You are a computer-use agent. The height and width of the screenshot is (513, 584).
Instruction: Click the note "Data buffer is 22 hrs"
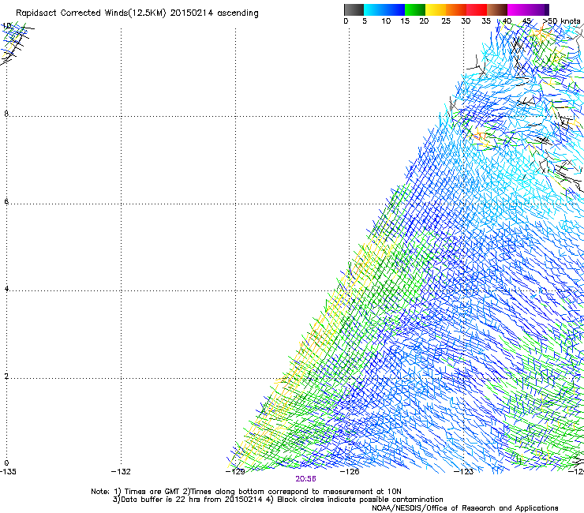tap(161, 500)
